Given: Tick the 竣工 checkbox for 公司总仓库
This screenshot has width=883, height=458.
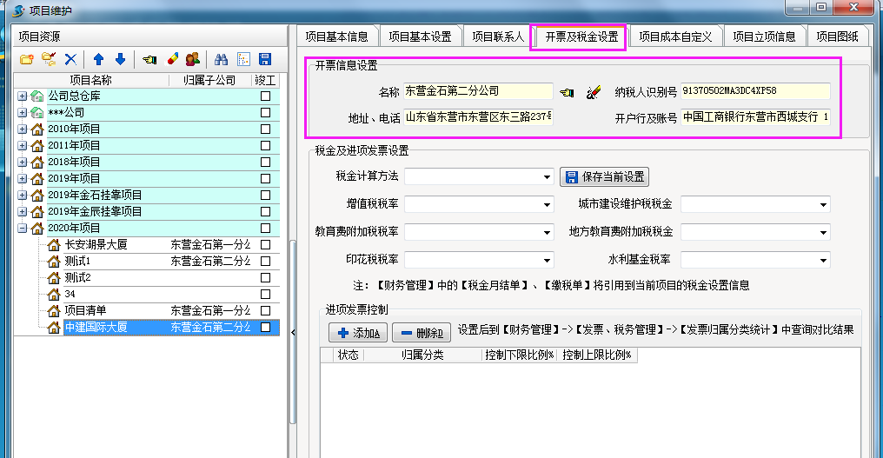Looking at the screenshot, I should [x=266, y=96].
